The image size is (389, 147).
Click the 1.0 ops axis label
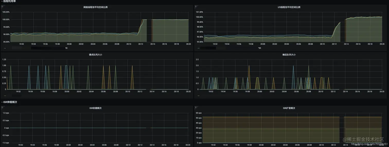6,113
